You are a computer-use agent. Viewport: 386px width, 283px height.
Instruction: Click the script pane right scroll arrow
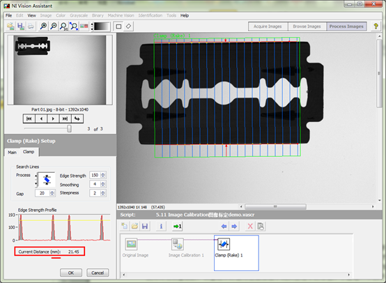[348, 275]
